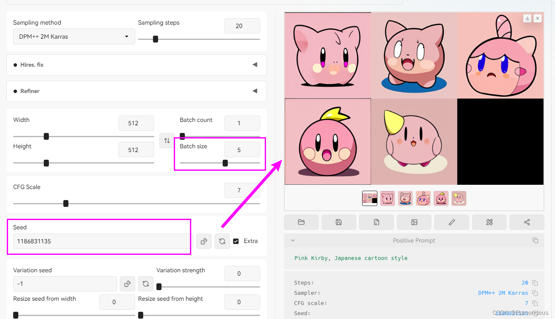Adjust the Sampling steps slider
The width and height of the screenshot is (555, 319).
(x=199, y=39)
